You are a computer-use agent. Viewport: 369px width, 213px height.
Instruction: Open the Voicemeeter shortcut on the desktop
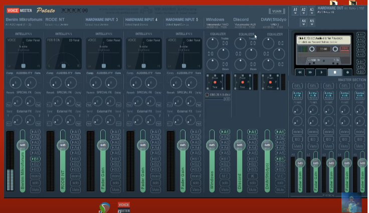pyautogui.click(x=124, y=207)
